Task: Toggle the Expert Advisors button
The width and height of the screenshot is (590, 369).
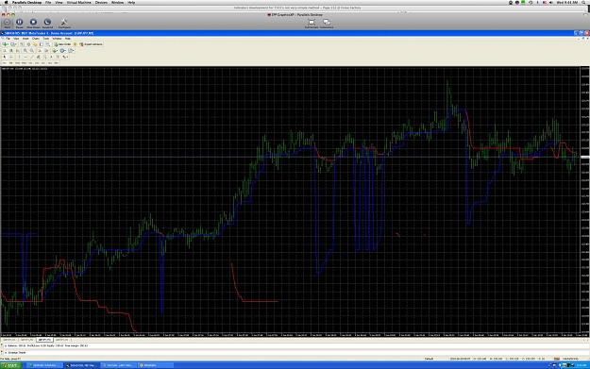Action: point(91,44)
